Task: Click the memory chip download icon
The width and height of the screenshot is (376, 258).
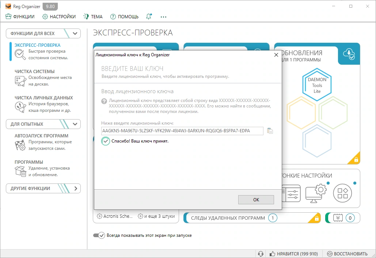Action: (x=338, y=218)
